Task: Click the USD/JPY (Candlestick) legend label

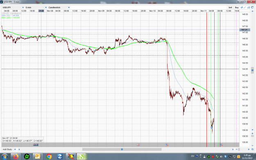Action: (11, 14)
